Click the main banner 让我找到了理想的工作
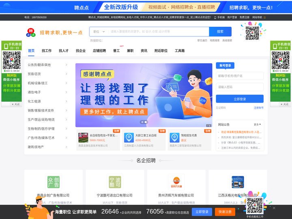The height and width of the screenshot is (219, 292). tap(144, 95)
